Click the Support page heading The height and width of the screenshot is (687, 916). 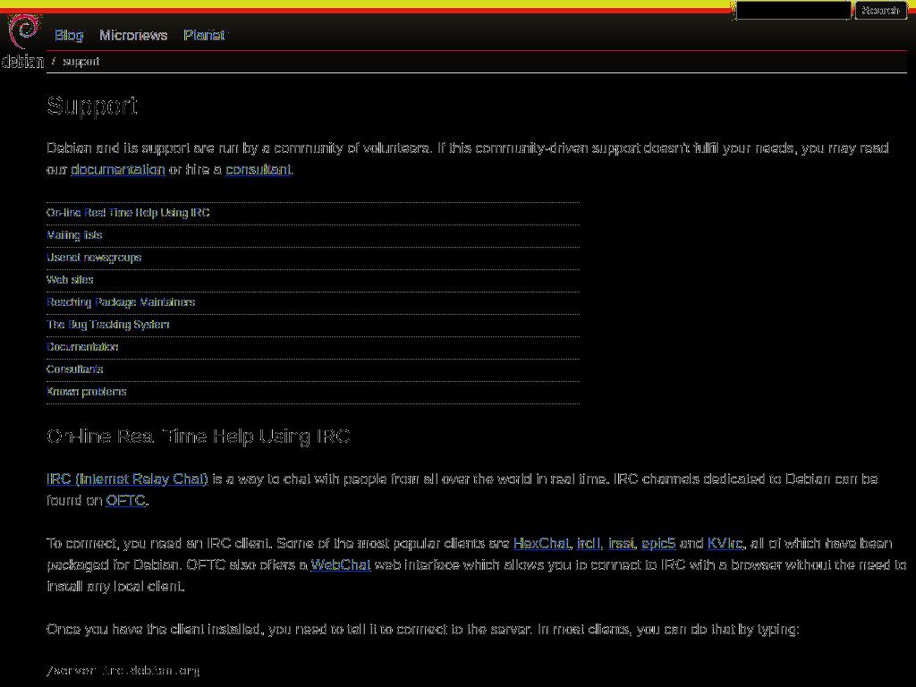click(92, 106)
